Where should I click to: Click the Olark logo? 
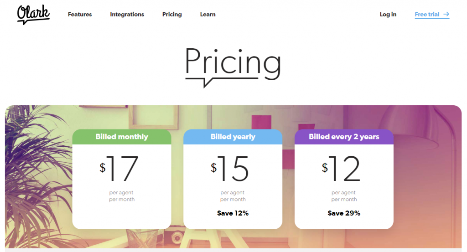point(33,14)
